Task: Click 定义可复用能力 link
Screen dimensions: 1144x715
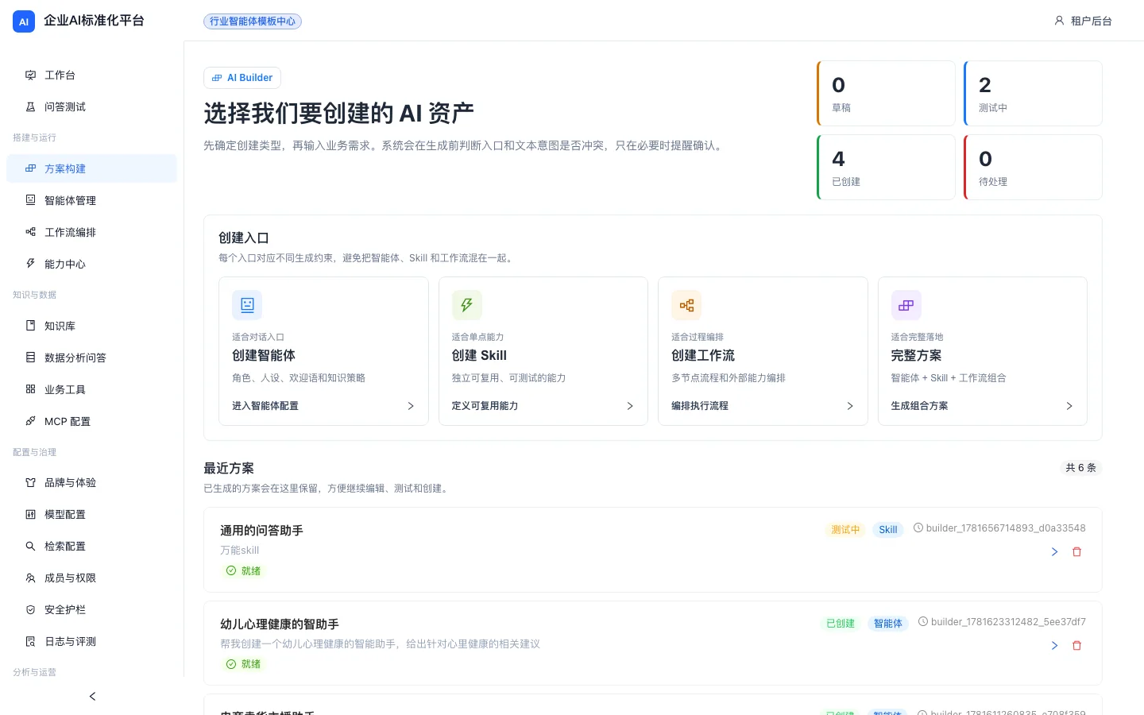Action: (x=485, y=406)
